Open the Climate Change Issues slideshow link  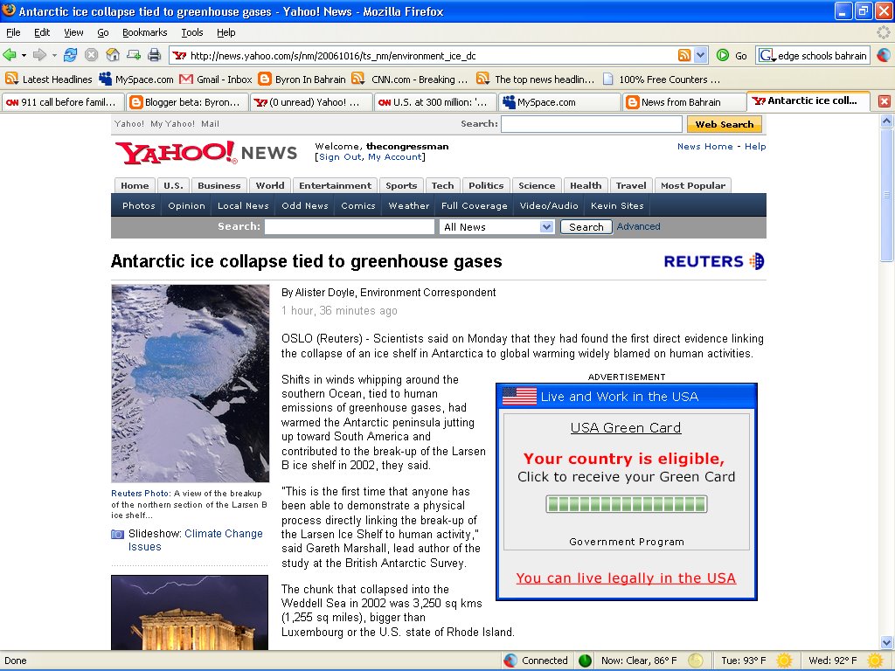tap(195, 540)
